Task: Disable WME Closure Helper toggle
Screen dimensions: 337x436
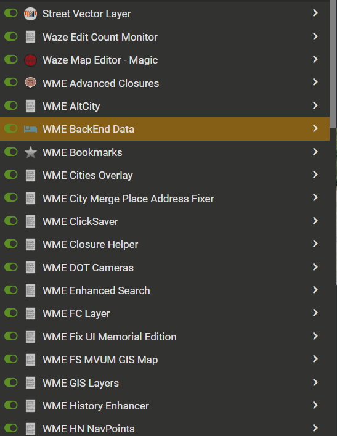Action: point(11,244)
